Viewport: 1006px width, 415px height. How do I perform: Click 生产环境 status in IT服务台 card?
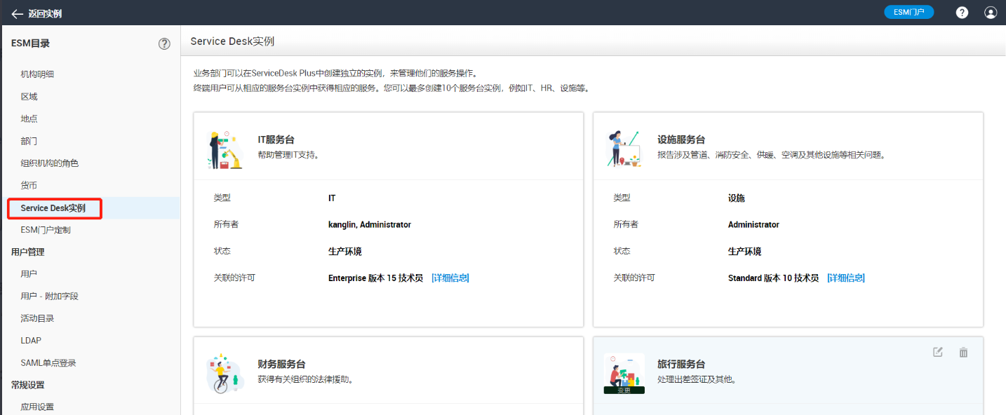(345, 252)
